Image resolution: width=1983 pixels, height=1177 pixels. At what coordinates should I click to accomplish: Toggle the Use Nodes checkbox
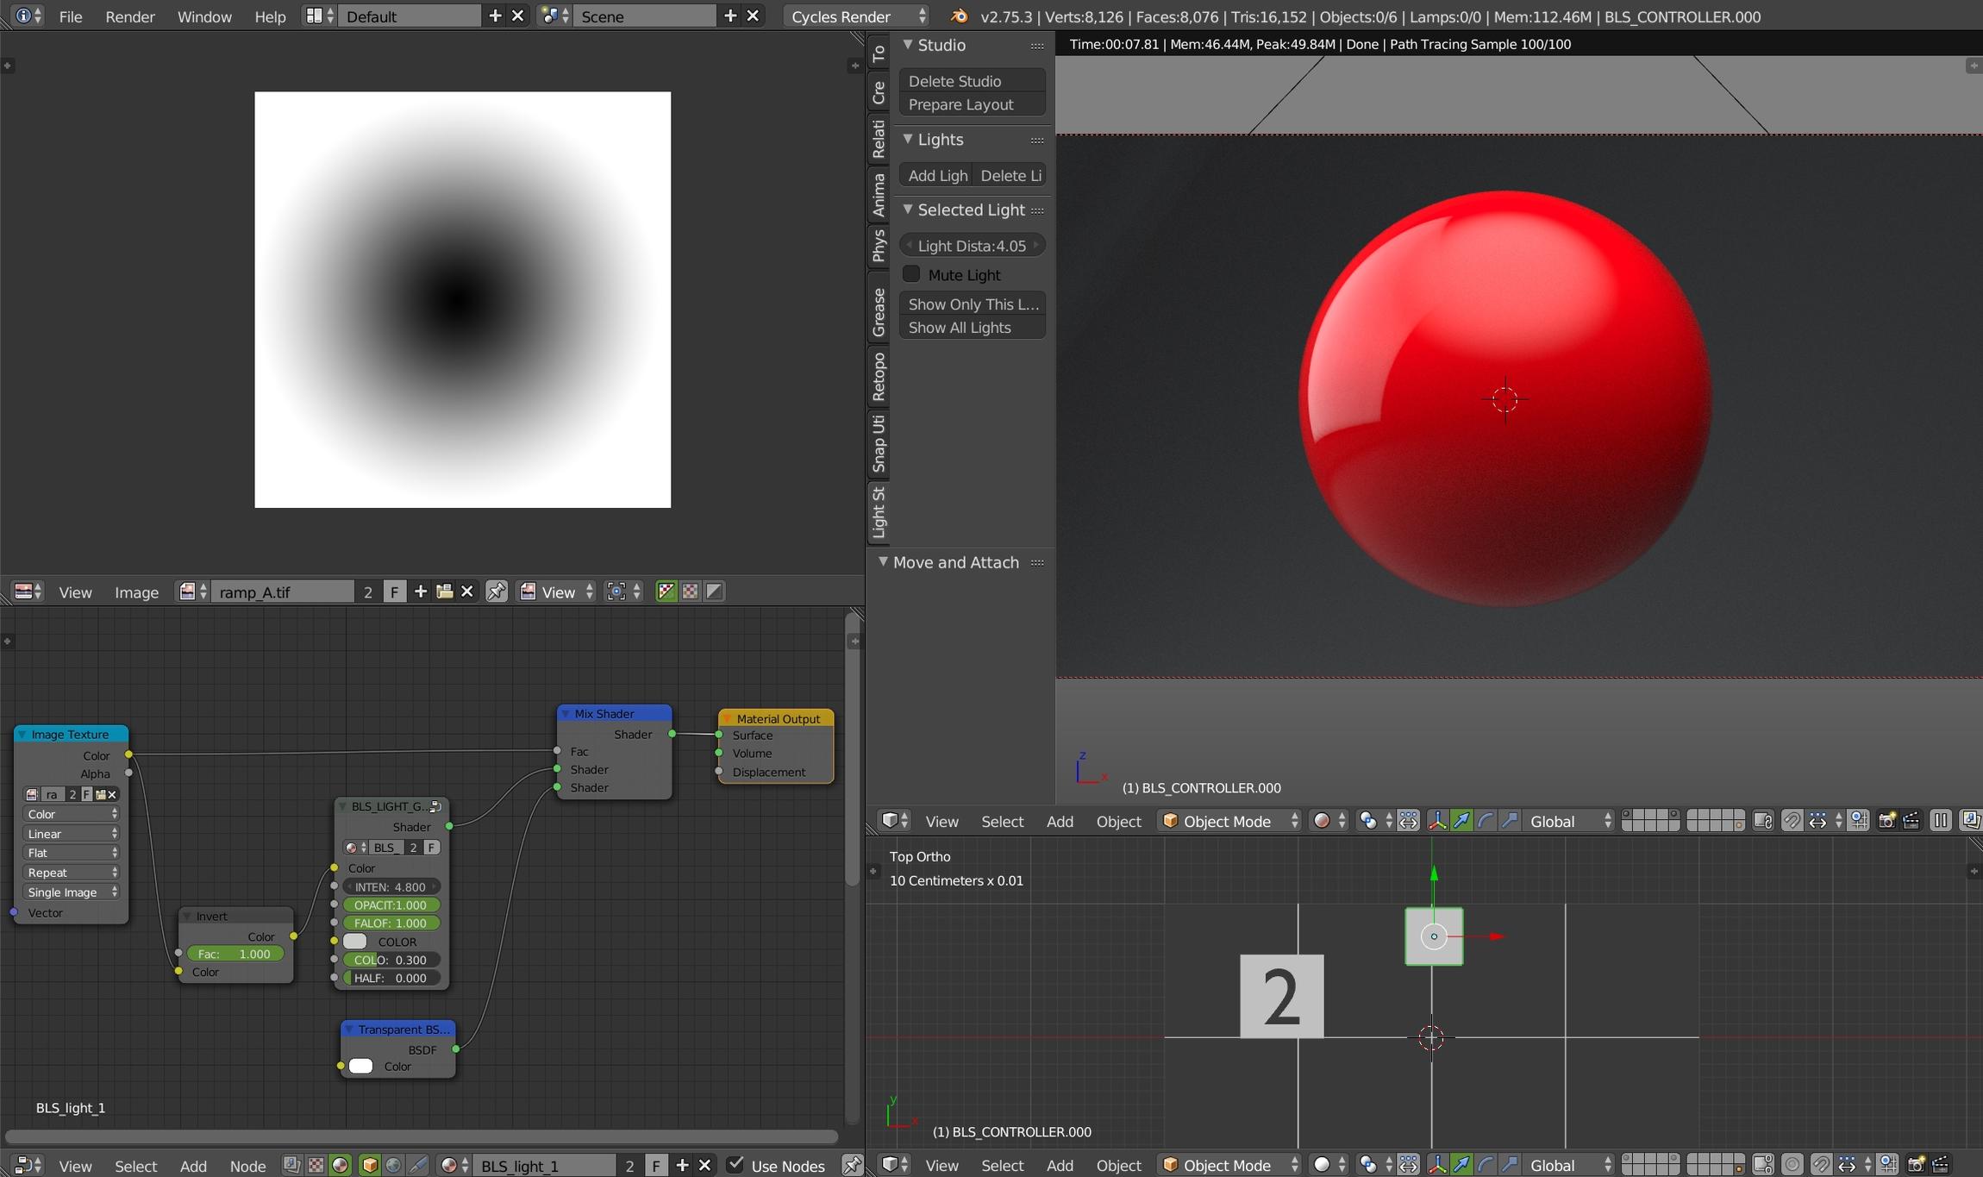(x=735, y=1165)
